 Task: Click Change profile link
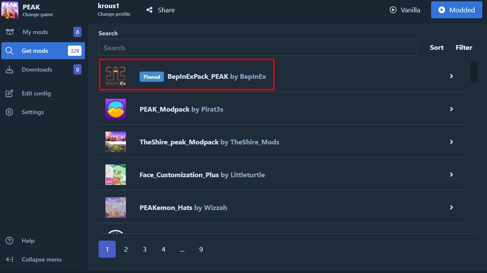coord(114,14)
